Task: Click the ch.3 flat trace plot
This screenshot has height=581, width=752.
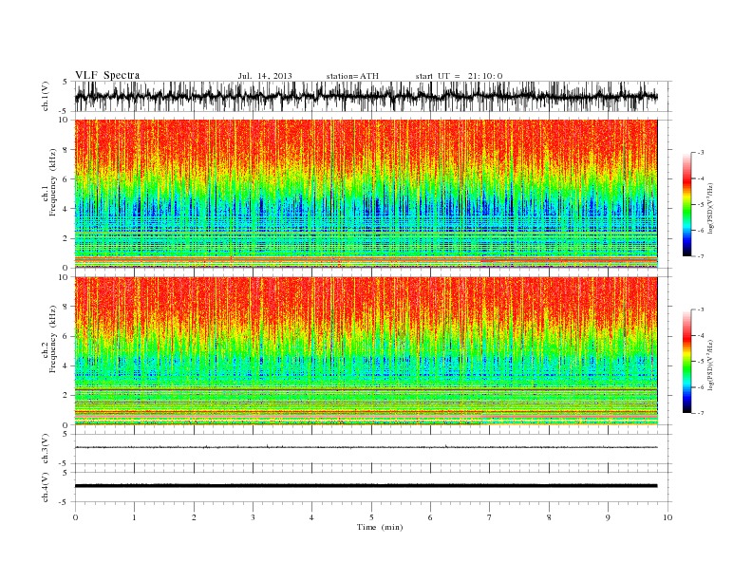Action: (x=367, y=447)
